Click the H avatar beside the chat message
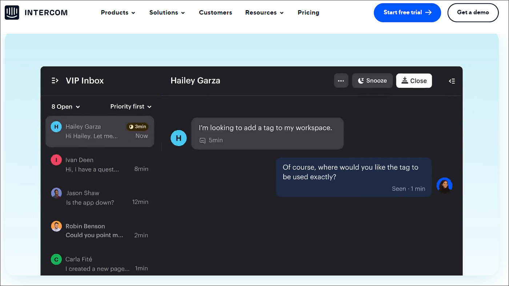This screenshot has width=509, height=286. click(x=179, y=138)
